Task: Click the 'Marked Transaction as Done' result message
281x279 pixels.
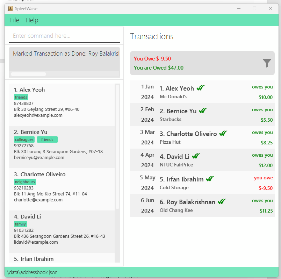Action: pos(66,53)
